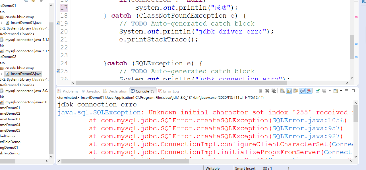Viewport: 366px width, 170px height.
Task: Clear the Console output
Action: (282, 91)
